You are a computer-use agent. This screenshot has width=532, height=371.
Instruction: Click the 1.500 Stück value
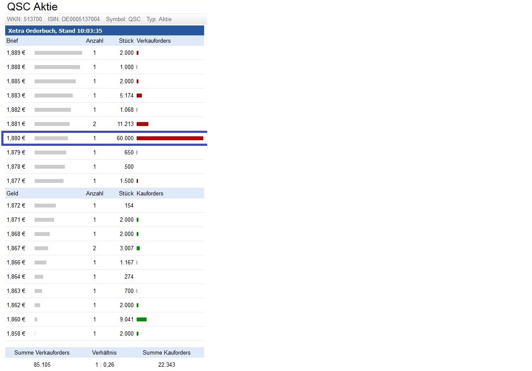pos(127,181)
